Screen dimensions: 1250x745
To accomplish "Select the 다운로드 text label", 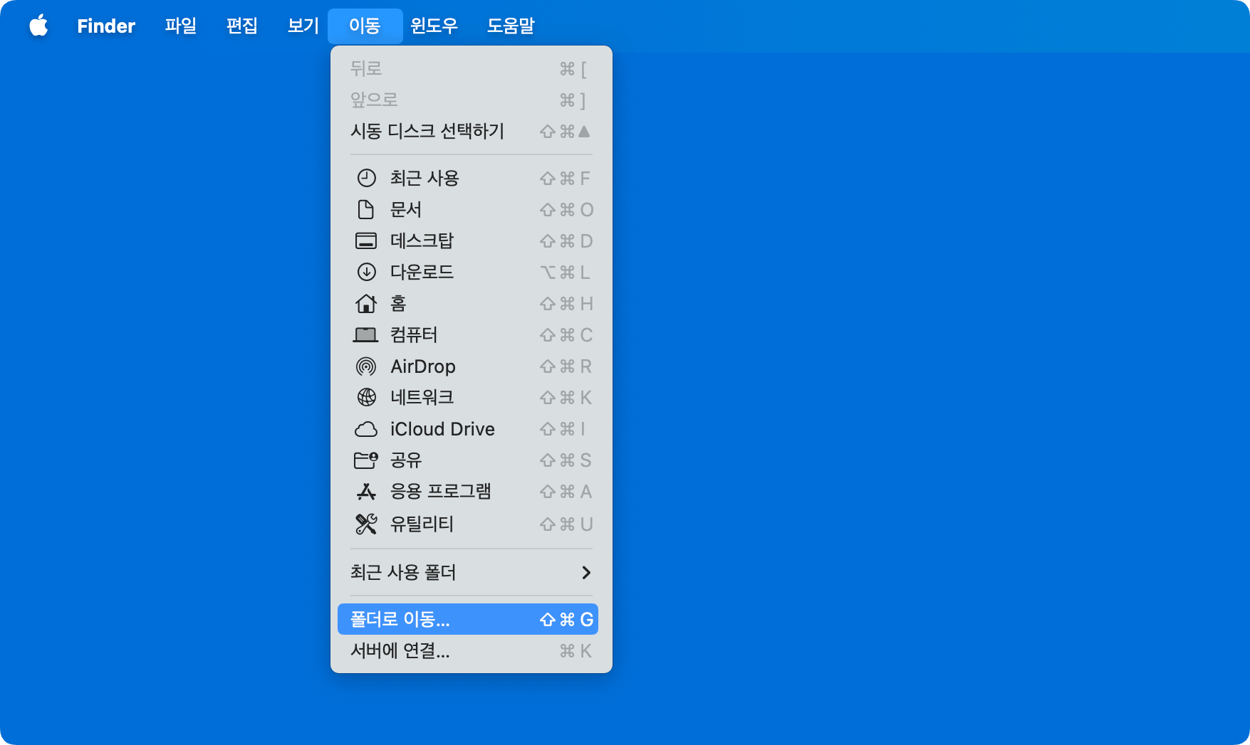I will 422,272.
